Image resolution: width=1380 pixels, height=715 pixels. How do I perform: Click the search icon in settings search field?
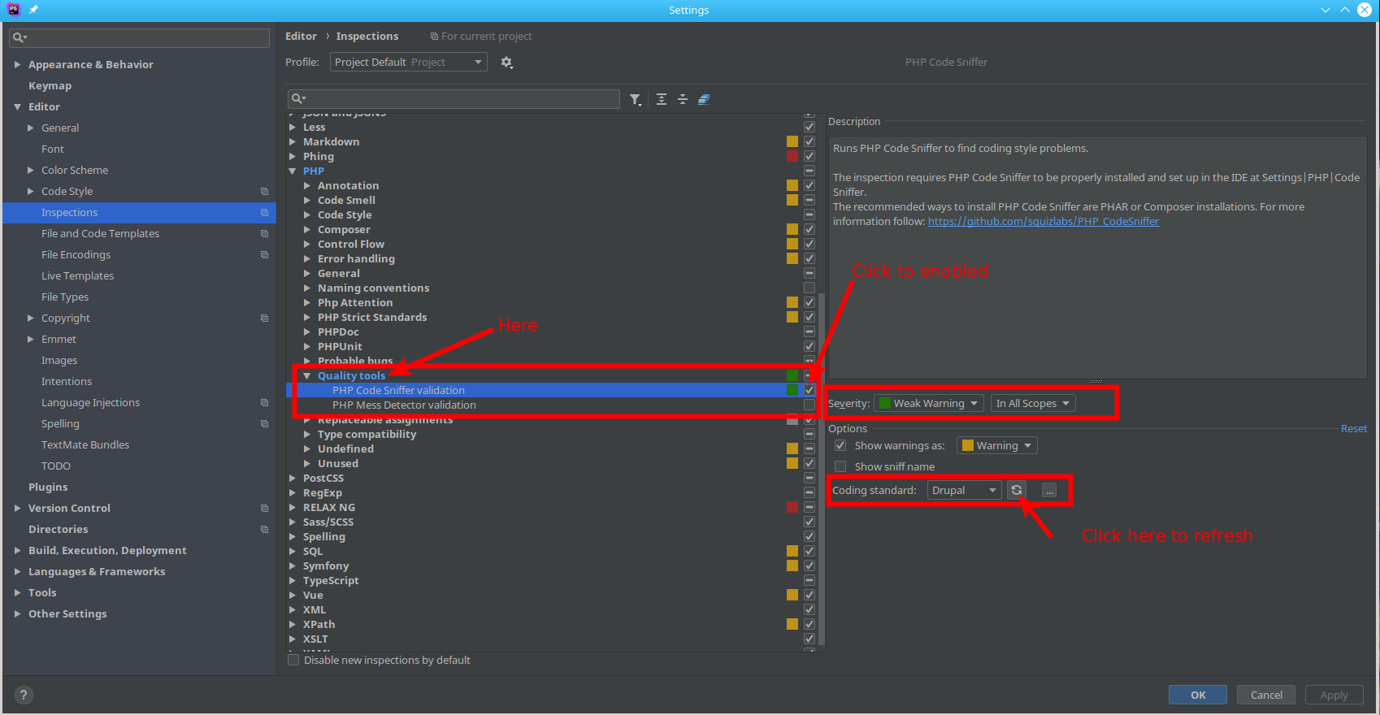(20, 37)
